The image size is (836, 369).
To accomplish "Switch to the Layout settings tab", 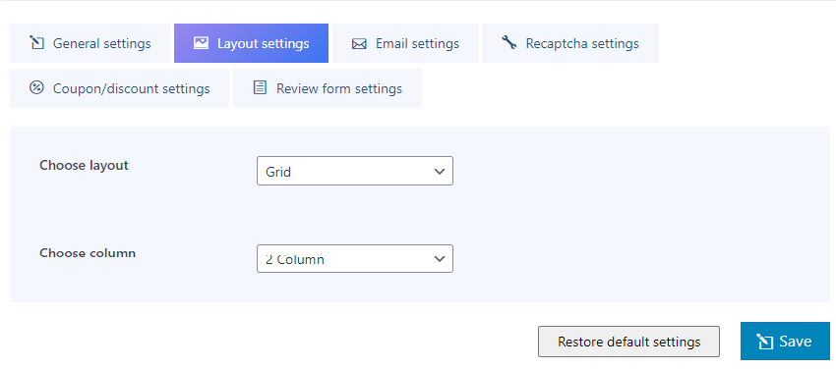I will point(251,43).
